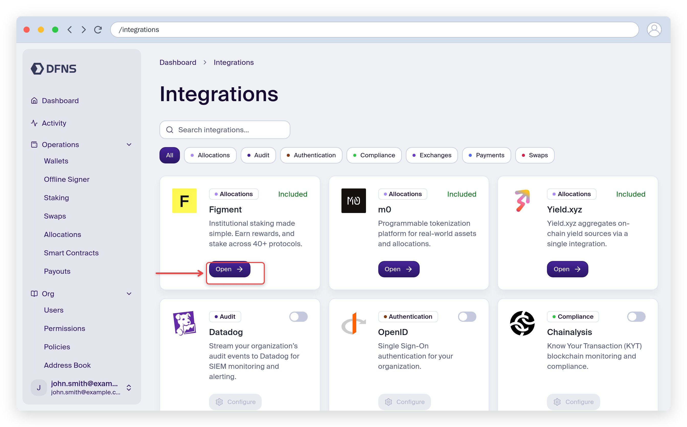Collapse the Org section chevron
The image size is (687, 427).
(x=129, y=294)
